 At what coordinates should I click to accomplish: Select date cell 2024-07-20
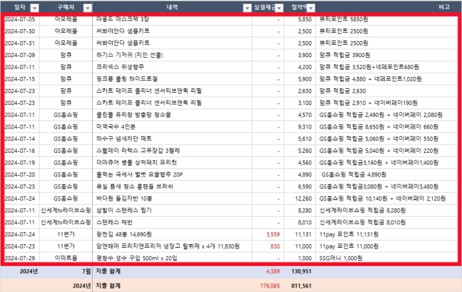pyautogui.click(x=20, y=175)
